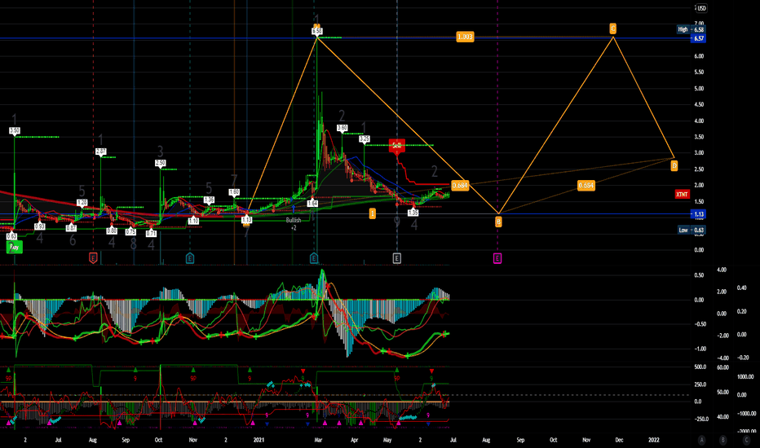Click the 0.87 pivot low label
This screenshot has height=448, width=760.
tap(71, 227)
